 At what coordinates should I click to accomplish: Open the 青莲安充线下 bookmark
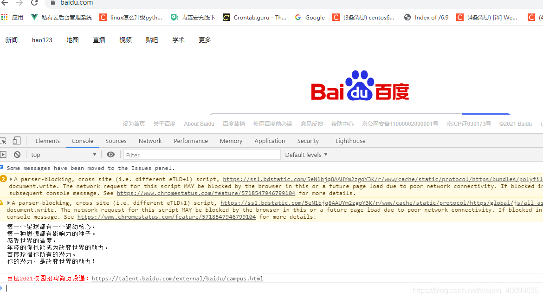tap(193, 17)
